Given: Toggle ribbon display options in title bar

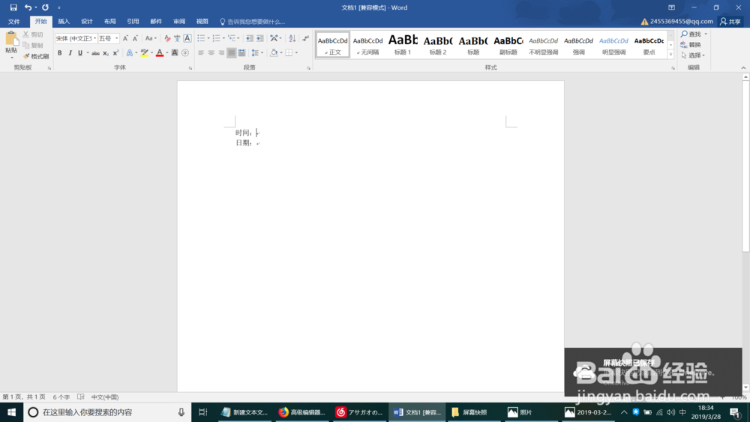Looking at the screenshot, I should point(671,7).
